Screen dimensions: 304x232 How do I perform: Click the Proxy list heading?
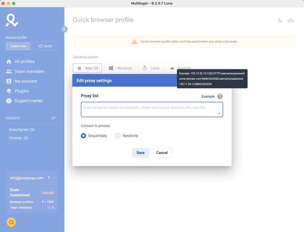click(x=90, y=96)
